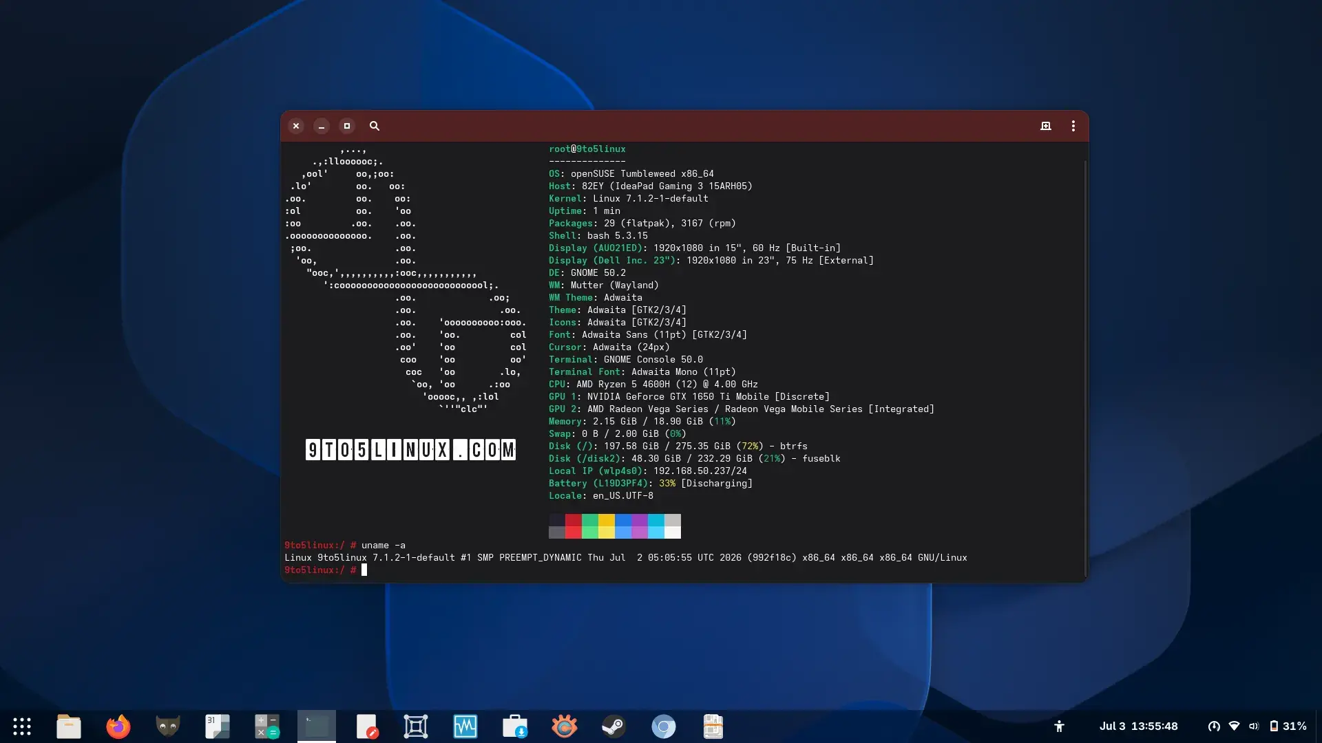Screen dimensions: 1322x743
Task: Close the terminal window
Action: pyautogui.click(x=296, y=126)
